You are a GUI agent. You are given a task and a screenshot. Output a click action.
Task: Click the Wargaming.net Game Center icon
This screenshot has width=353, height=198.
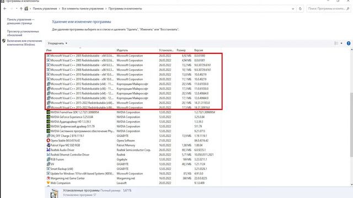click(x=48, y=178)
